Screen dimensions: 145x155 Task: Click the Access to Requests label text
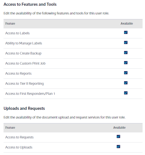point(19,137)
